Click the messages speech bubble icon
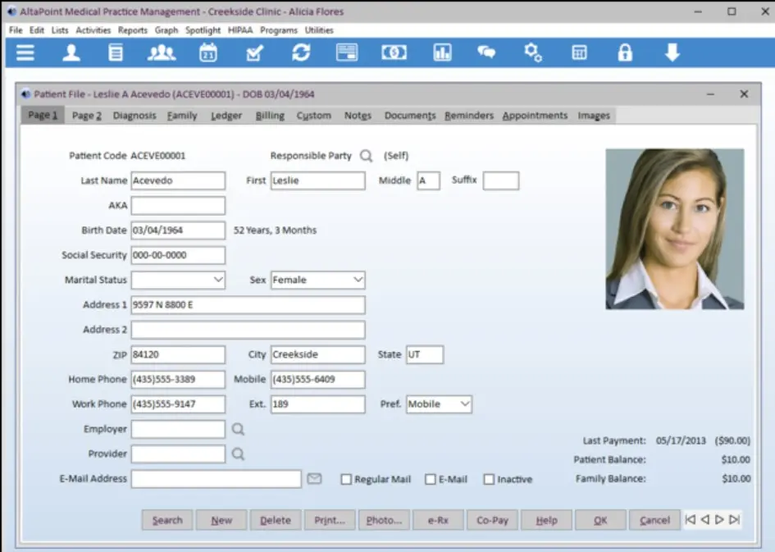 [x=486, y=52]
